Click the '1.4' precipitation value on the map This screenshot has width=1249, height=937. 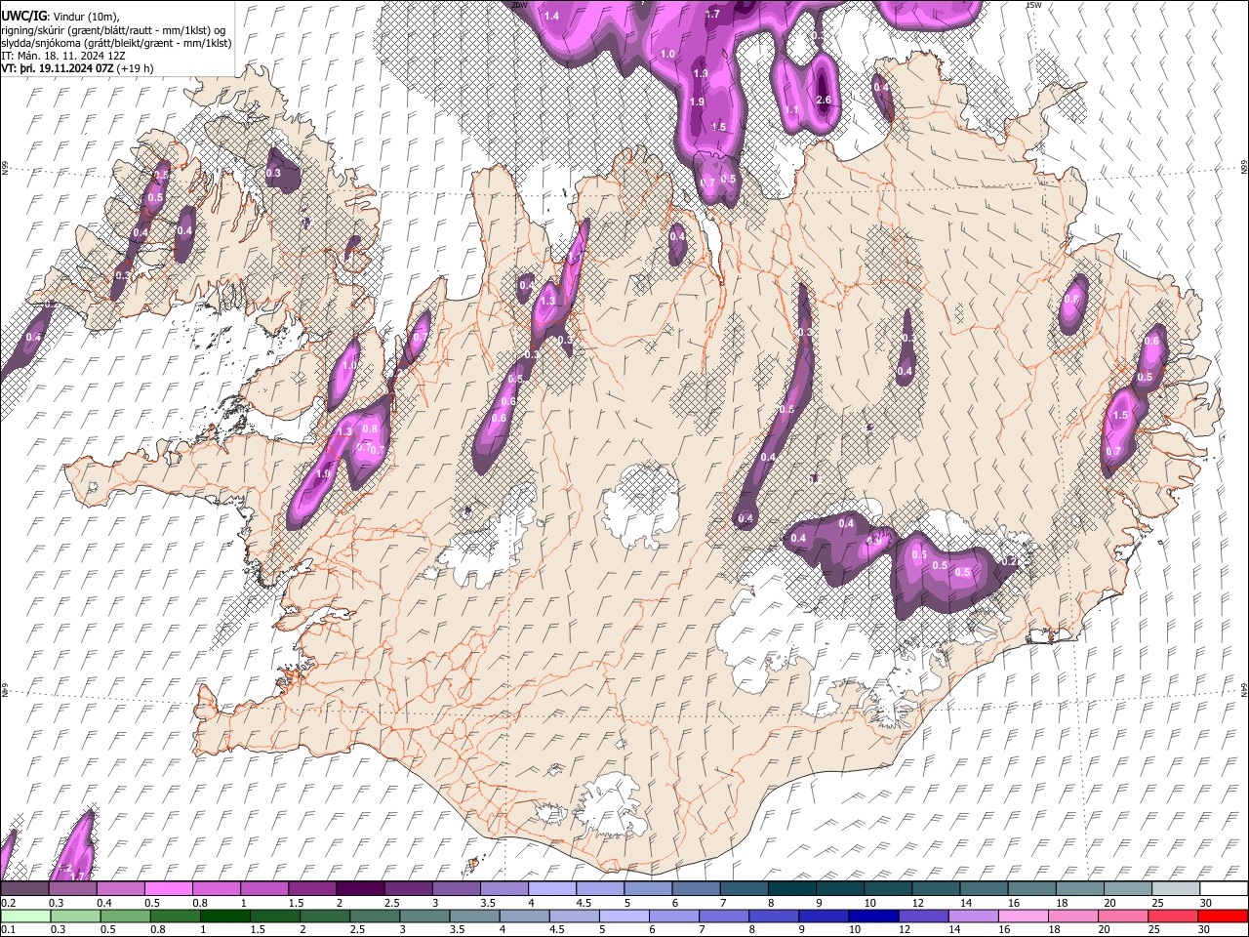pos(552,16)
